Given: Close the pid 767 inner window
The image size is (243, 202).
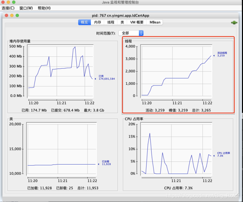Looking at the screenshot, I should (6, 15).
